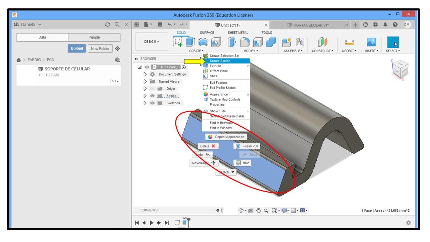Choose the Extrude tool in the toolbar
Image resolution: width=430 pixels, height=242 pixels.
tap(190, 42)
